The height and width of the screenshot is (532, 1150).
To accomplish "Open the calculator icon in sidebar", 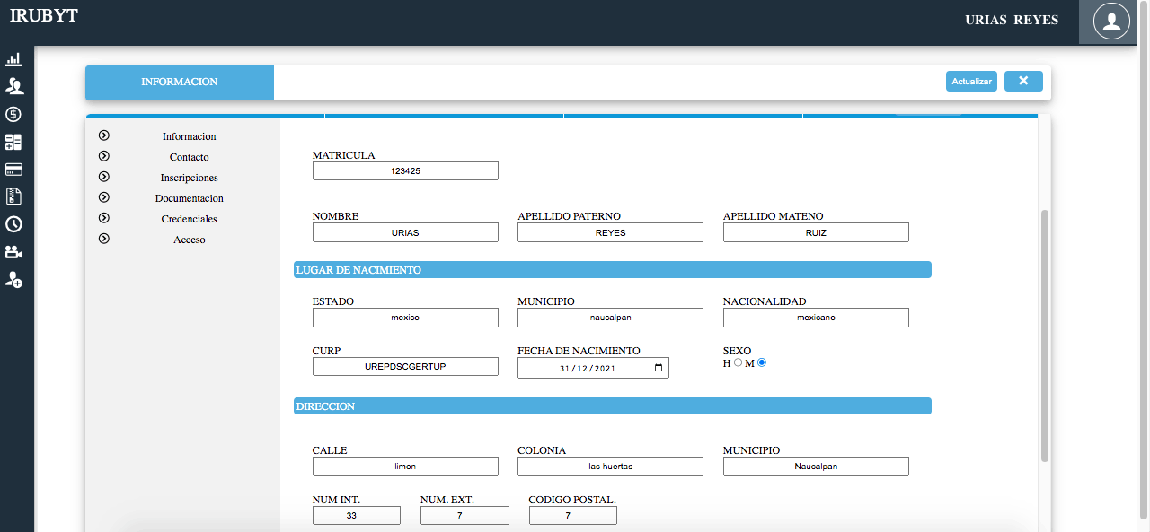I will point(13,142).
